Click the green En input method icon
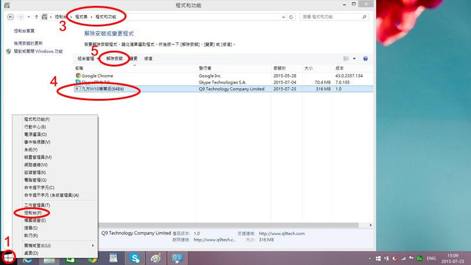This screenshot has width=471, height=265. pyautogui.click(x=419, y=259)
